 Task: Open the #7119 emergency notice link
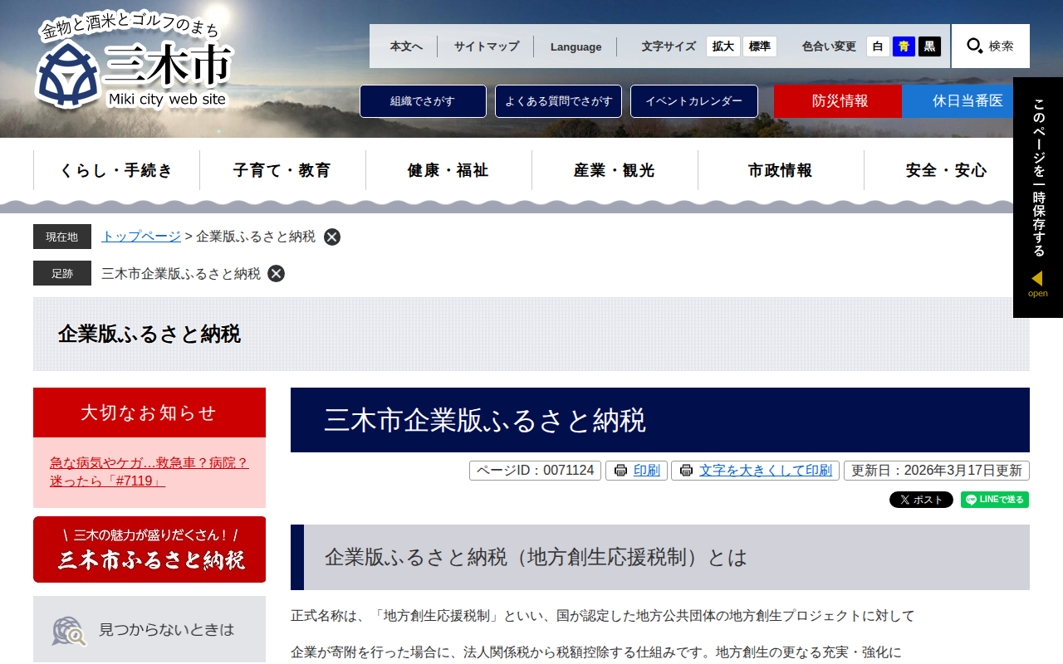pos(149,471)
